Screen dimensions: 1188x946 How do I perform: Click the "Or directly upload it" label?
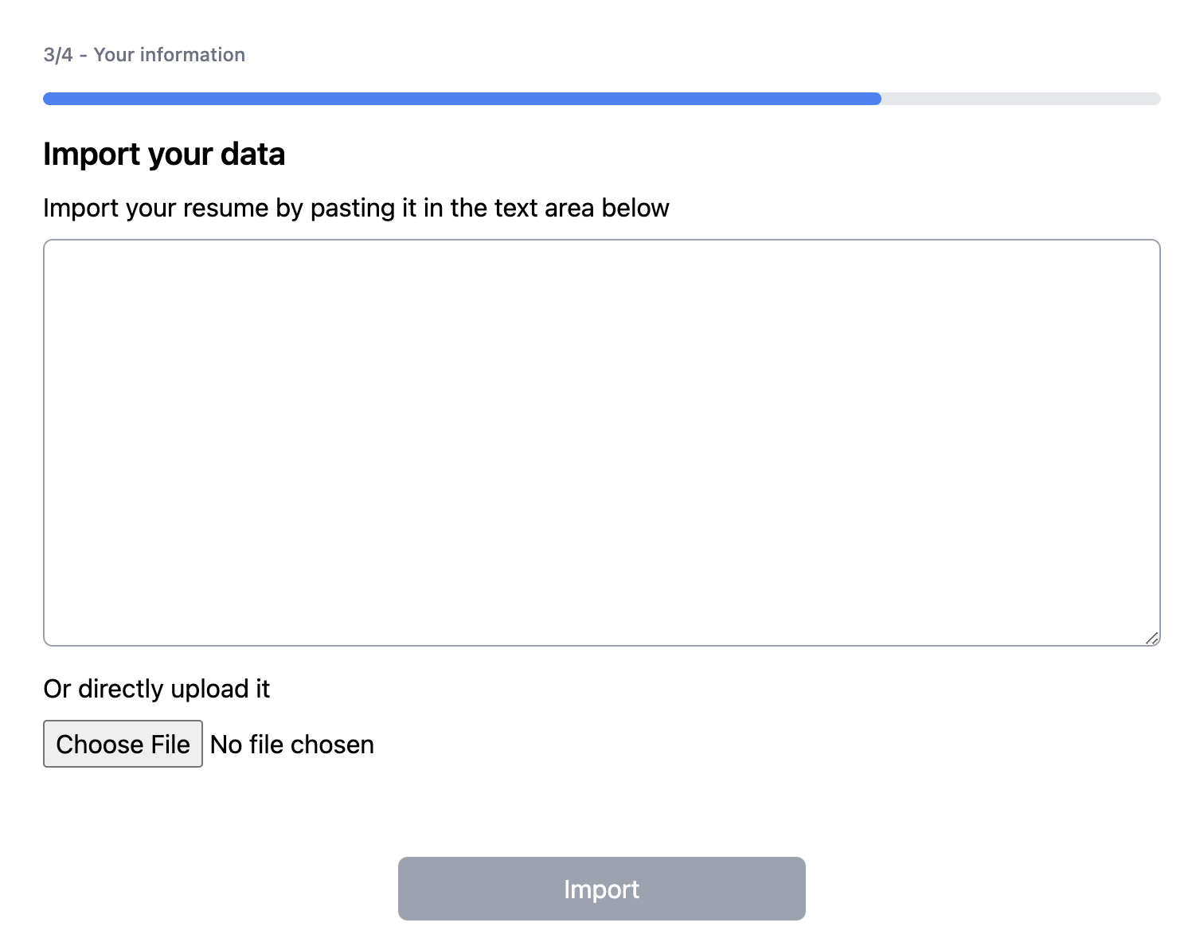coord(157,689)
